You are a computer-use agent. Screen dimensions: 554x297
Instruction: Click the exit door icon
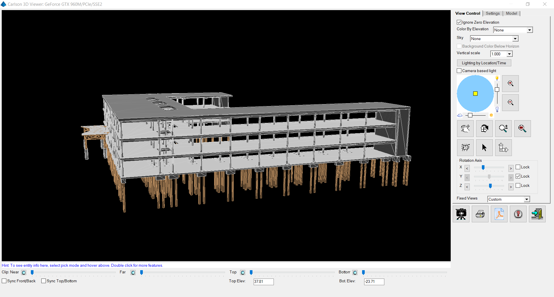tap(537, 214)
